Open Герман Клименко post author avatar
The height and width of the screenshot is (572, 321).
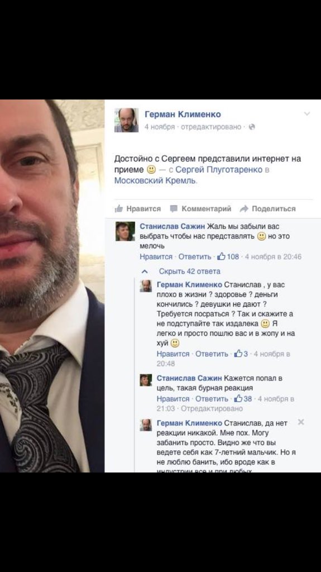(126, 120)
